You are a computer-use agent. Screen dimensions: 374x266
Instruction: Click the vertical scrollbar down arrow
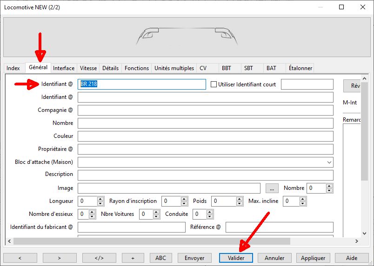[364, 234]
